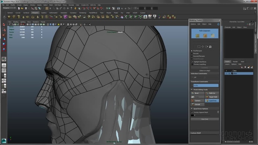258x145 pixels.
Task: Collapse the Mesh Editing Tools section
Action: tap(191, 89)
